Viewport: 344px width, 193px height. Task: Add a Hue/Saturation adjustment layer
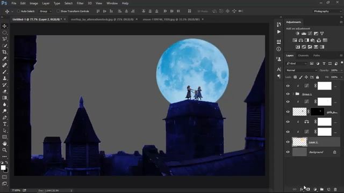tap(295, 40)
